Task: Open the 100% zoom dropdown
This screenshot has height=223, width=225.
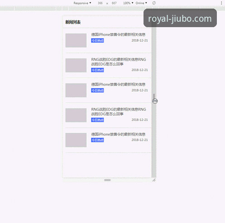Action: pos(128,3)
